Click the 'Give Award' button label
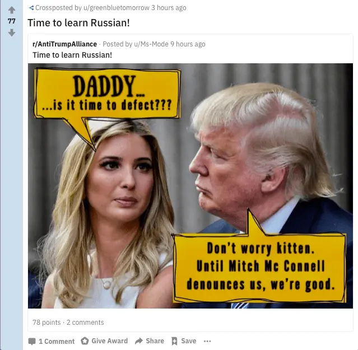 tap(110, 341)
